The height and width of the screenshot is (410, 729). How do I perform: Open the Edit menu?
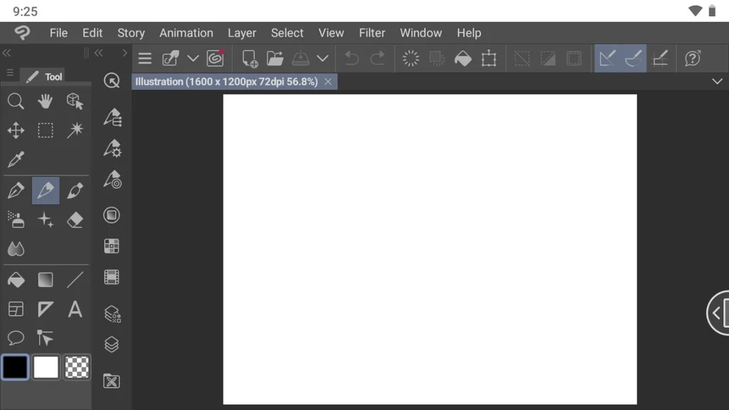click(93, 33)
